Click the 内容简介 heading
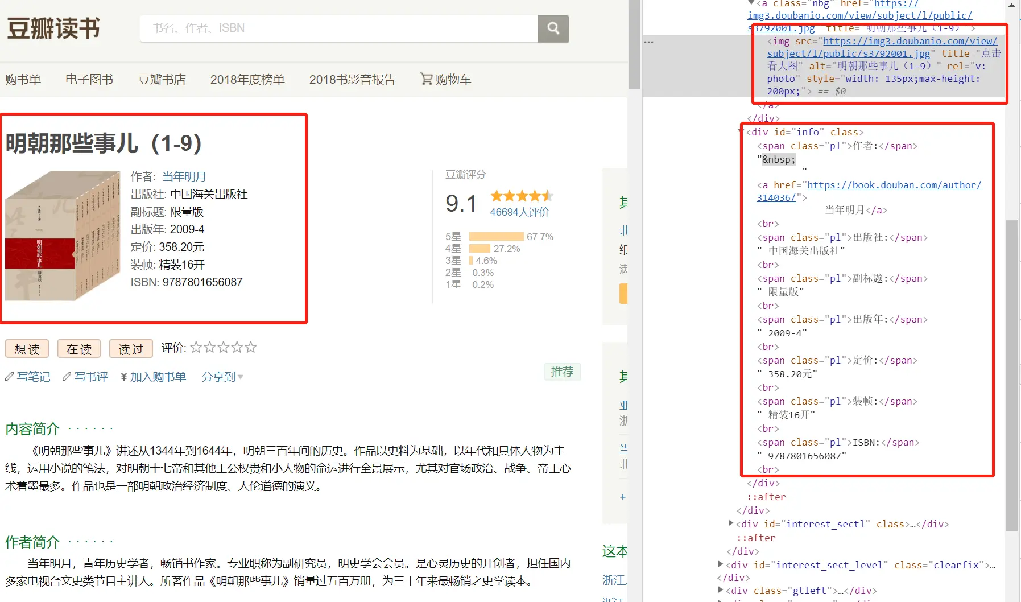The height and width of the screenshot is (602, 1021). pyautogui.click(x=32, y=428)
